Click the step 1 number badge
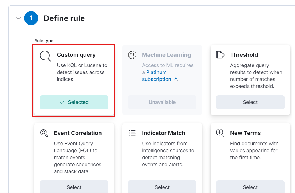The width and height of the screenshot is (295, 193). [x=31, y=18]
